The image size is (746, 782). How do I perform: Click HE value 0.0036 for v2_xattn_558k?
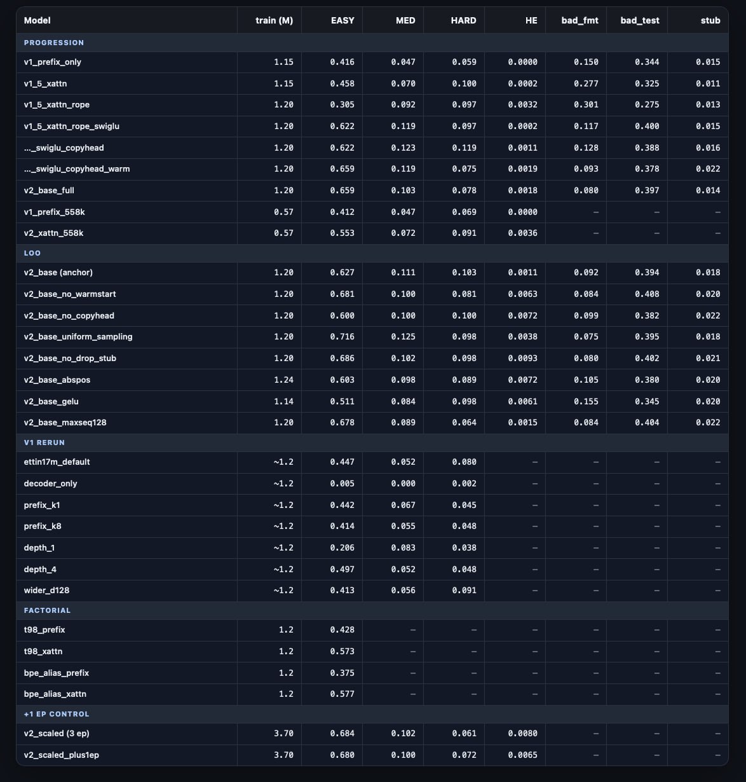click(523, 233)
